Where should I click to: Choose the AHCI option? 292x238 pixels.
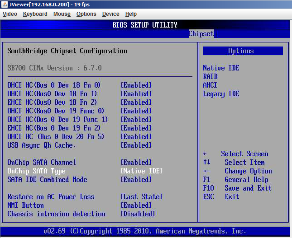pos(210,85)
